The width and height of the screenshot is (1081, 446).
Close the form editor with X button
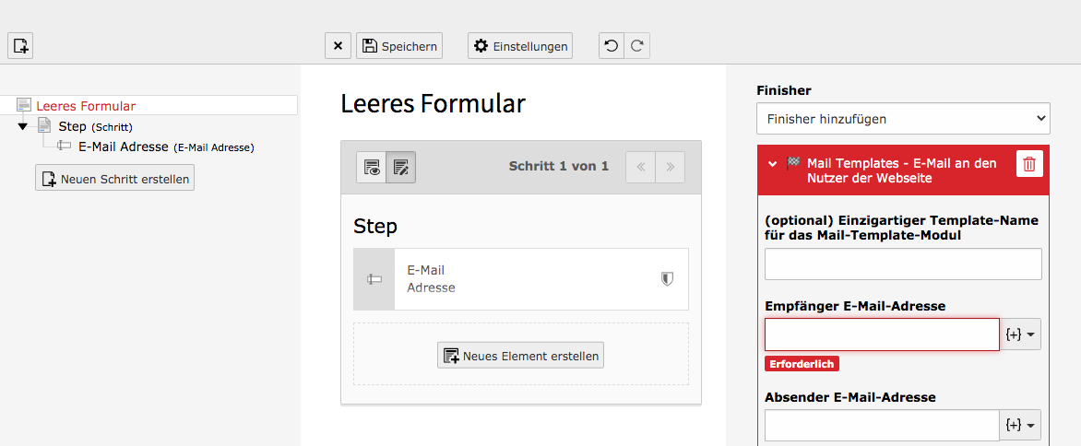[x=338, y=46]
